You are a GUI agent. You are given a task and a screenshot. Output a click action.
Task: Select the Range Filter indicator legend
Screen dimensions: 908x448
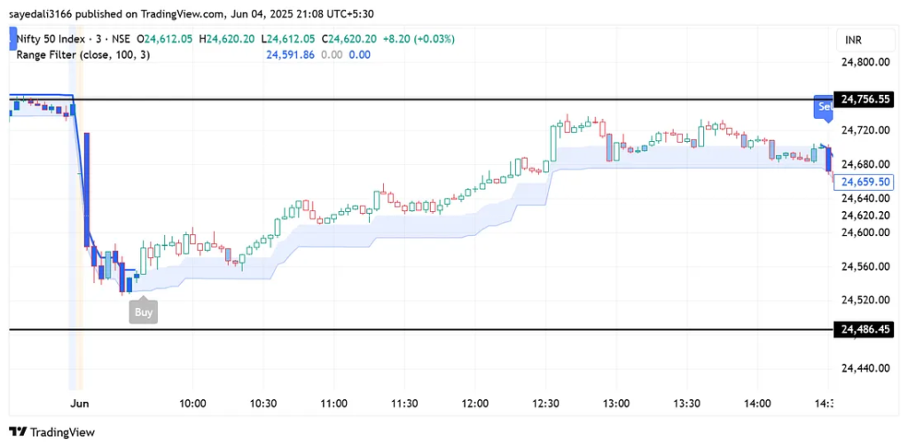(82, 55)
